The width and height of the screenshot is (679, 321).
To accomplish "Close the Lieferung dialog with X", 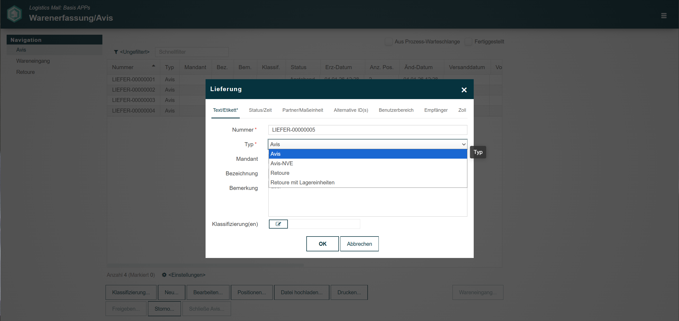I will click(x=464, y=90).
